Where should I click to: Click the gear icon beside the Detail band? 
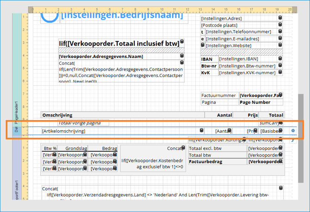293,131
